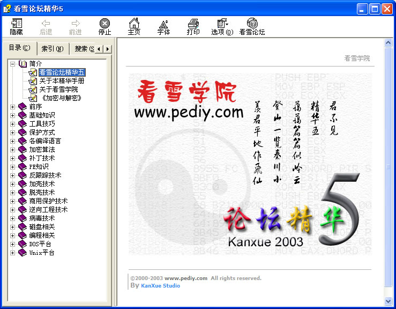Click the content pane scroll-down arrow
Viewport: 396px width, 309px height.
(388, 301)
